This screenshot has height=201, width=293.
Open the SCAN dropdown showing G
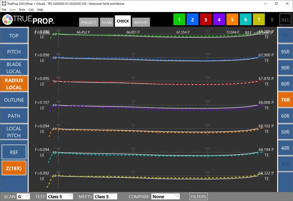[x=25, y=197]
